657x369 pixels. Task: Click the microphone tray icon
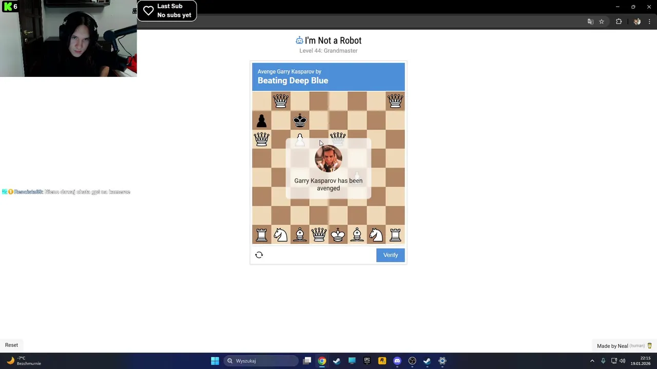click(603, 361)
